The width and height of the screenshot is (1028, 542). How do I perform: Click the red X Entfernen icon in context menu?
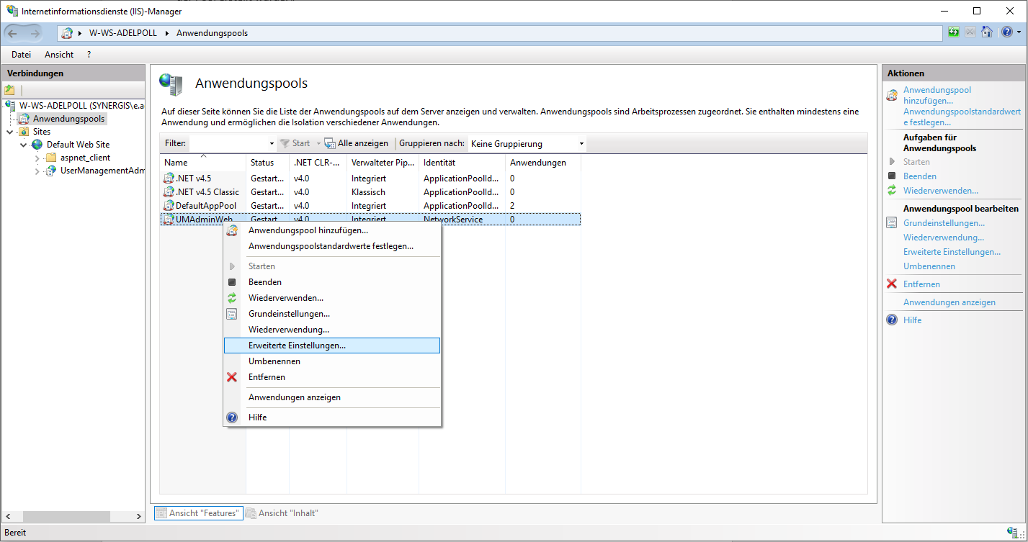[x=232, y=377]
